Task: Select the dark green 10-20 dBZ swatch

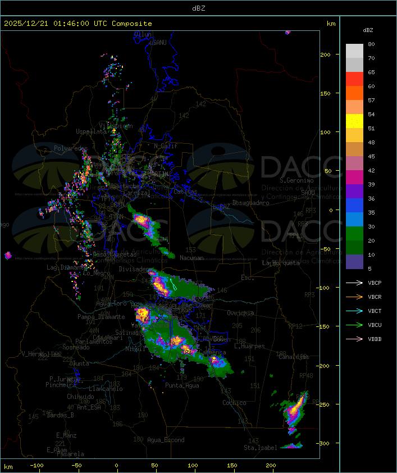Action: 354,247
